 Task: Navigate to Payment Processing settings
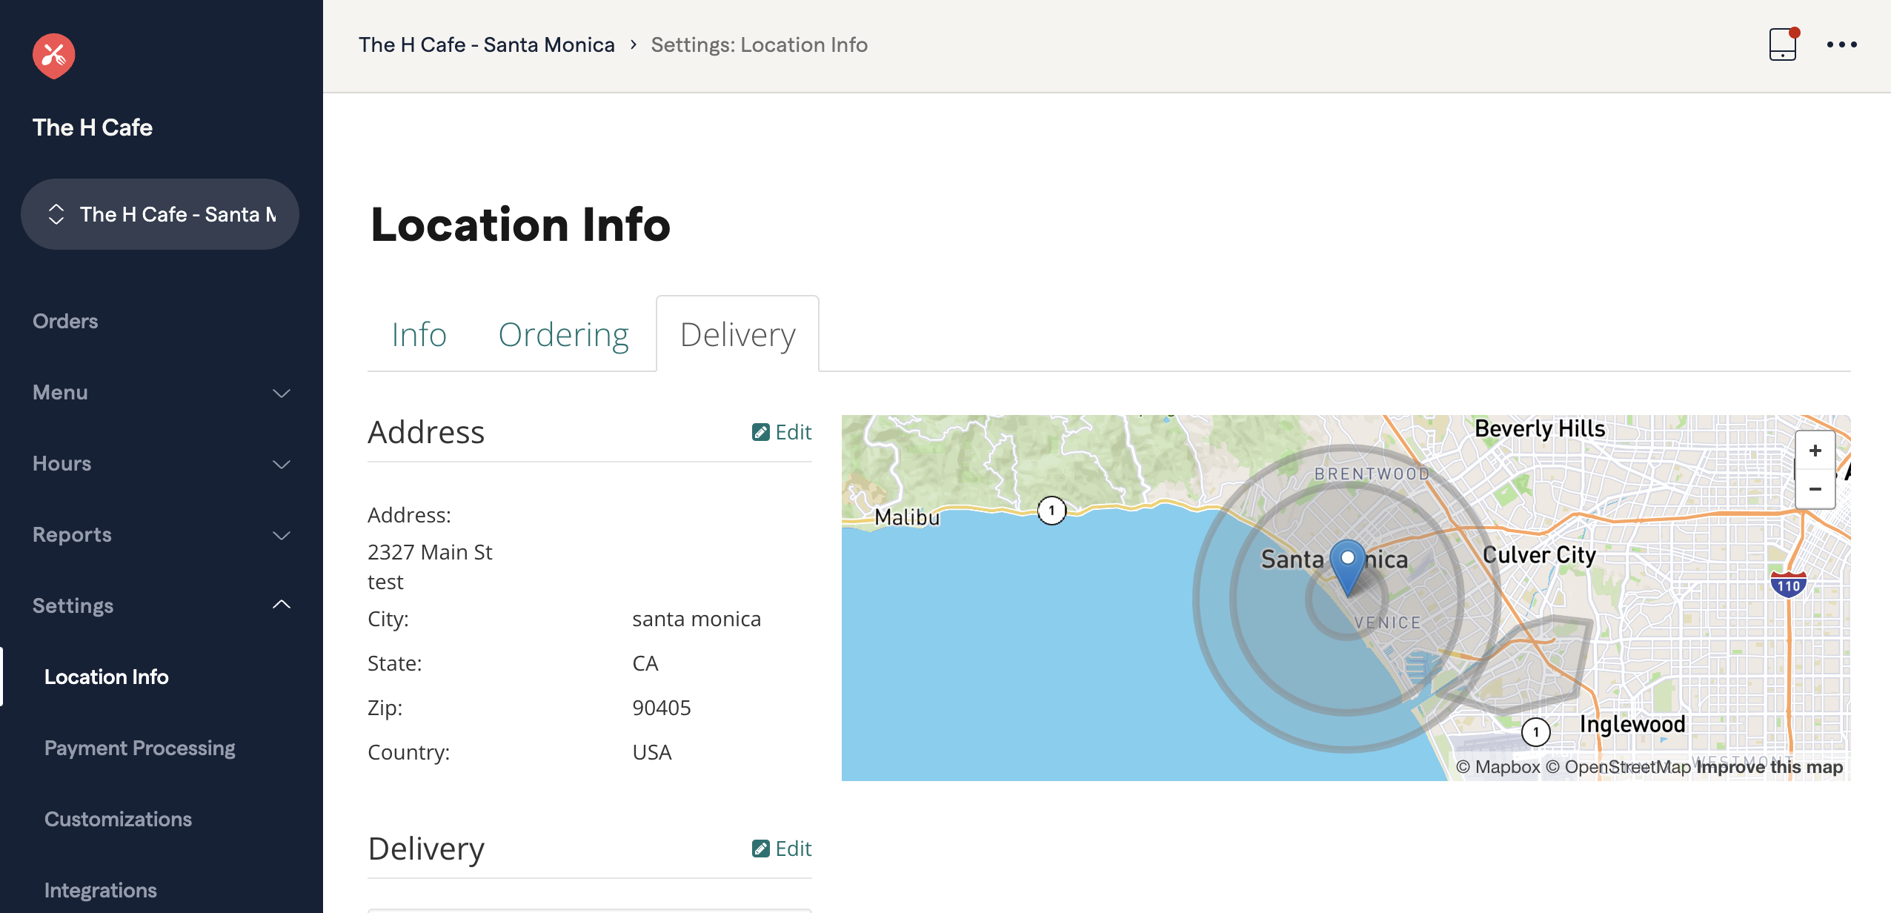coord(139,747)
